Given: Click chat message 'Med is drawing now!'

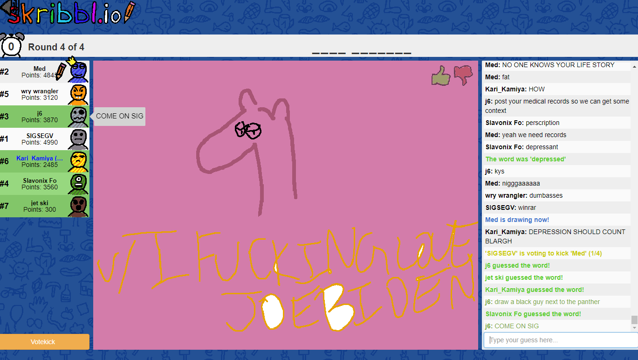Looking at the screenshot, I should pos(517,220).
